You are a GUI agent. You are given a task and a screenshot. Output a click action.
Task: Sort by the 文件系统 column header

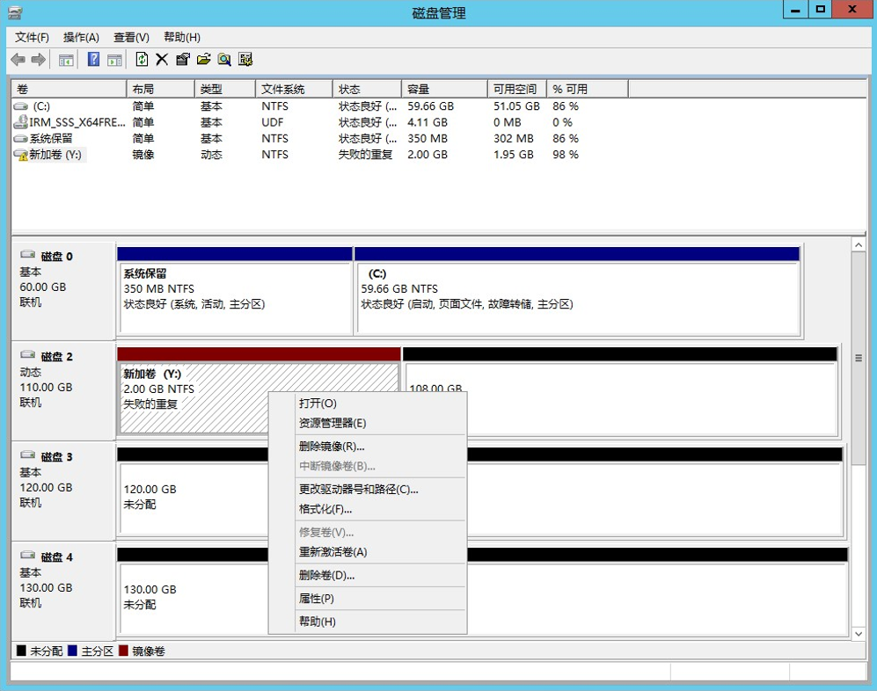(x=294, y=89)
